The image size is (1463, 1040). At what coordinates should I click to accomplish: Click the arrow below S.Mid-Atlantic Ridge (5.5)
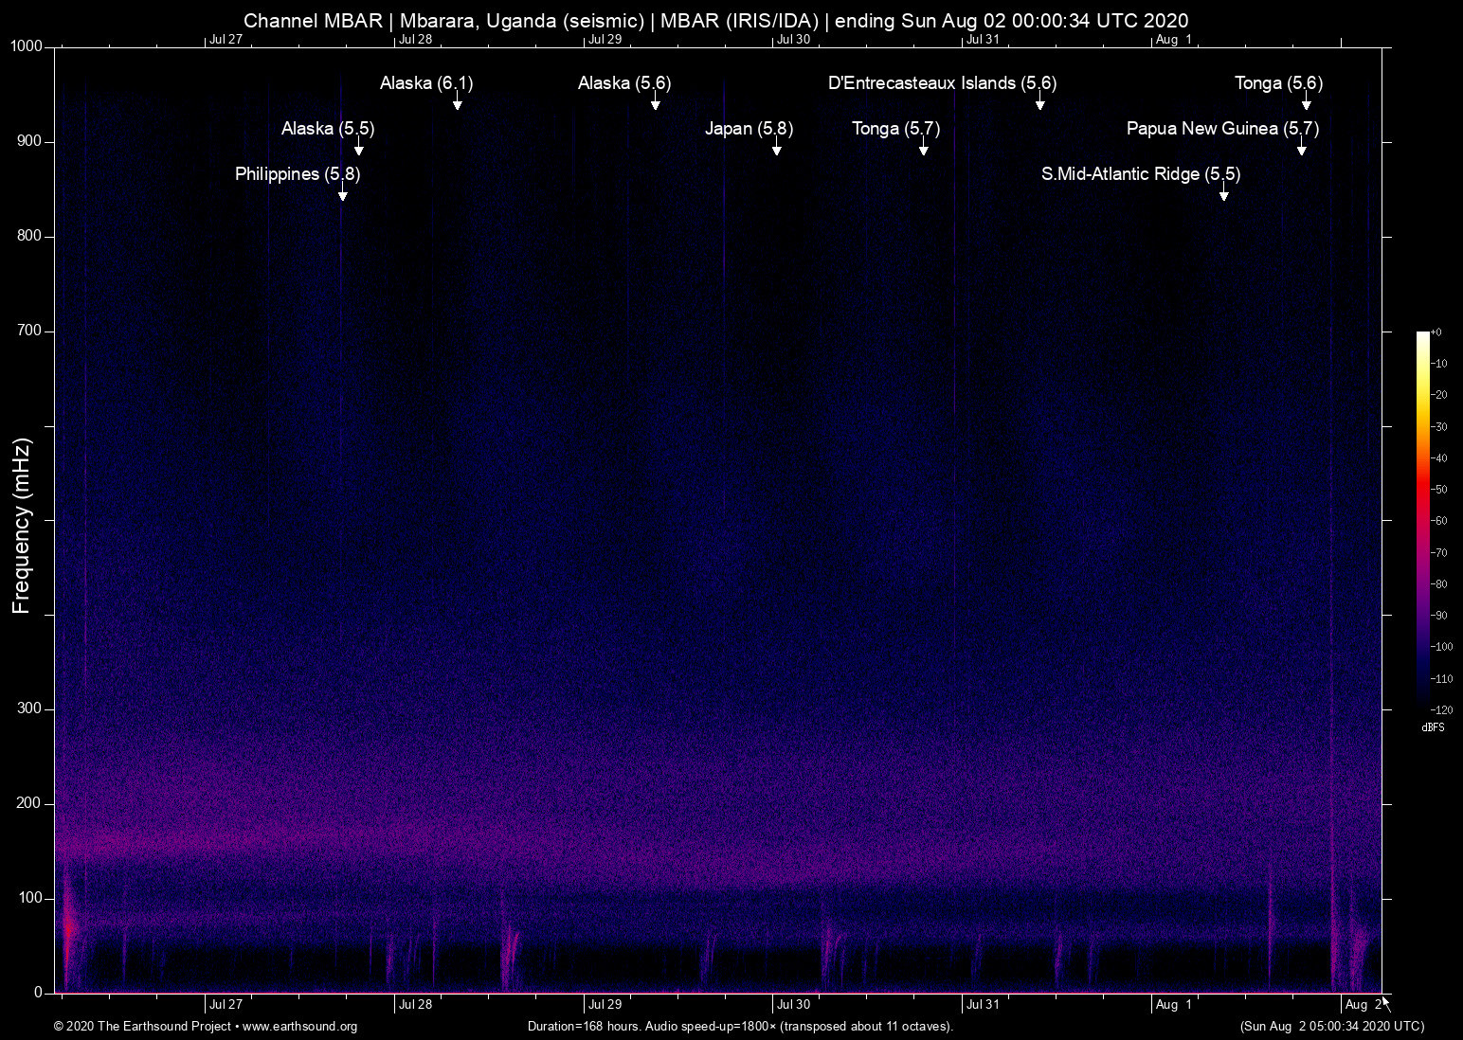tap(1223, 192)
